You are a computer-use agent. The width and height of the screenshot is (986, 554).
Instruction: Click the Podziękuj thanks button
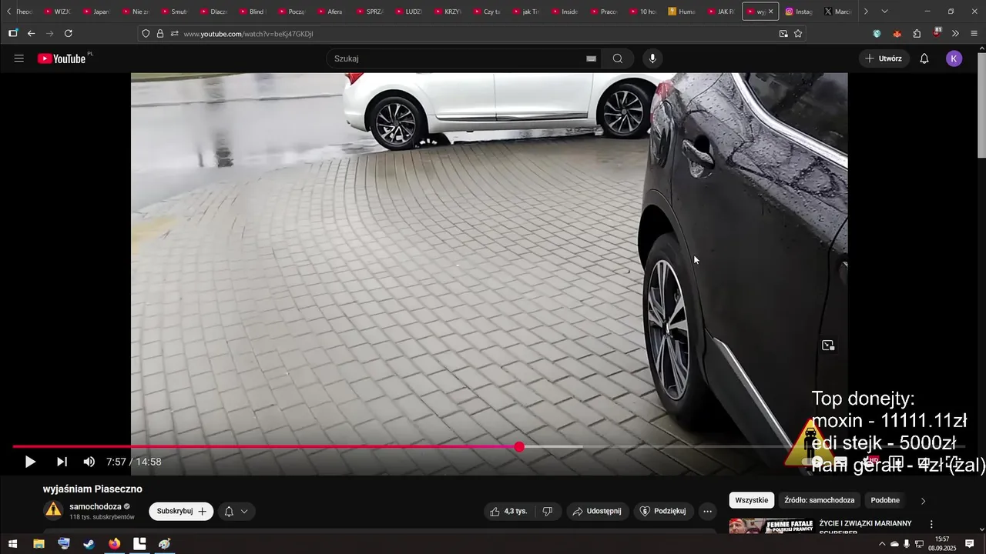[663, 511]
